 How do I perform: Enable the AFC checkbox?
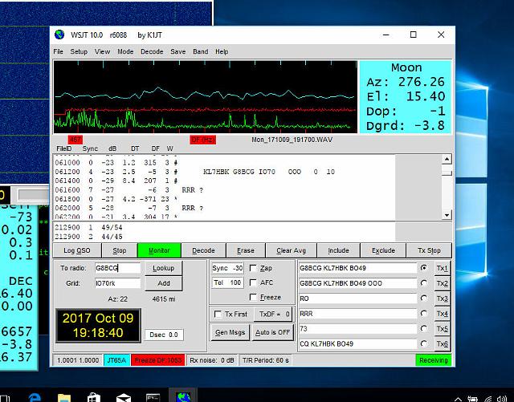[x=253, y=282]
